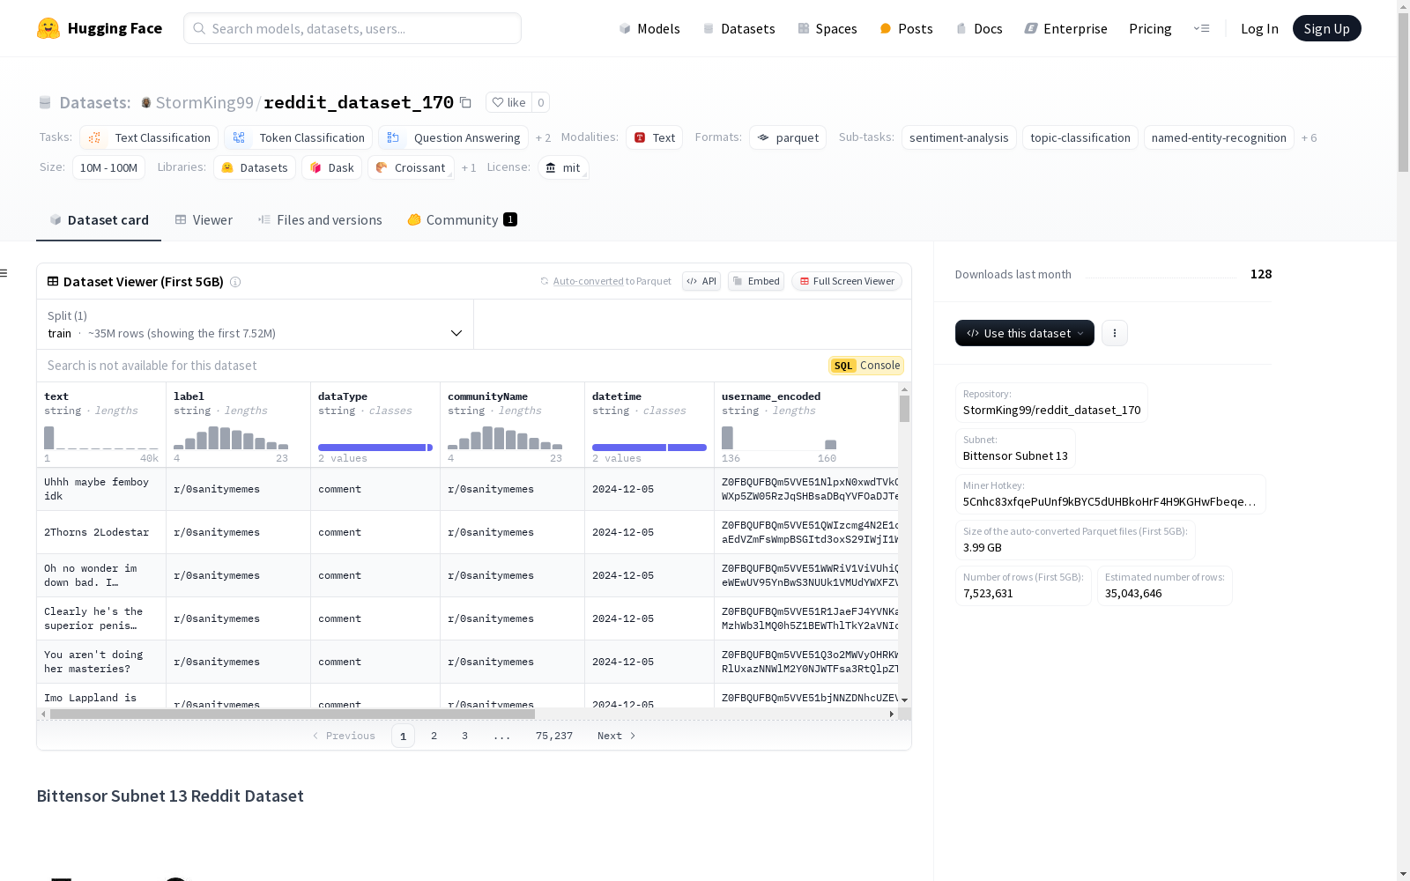Viewport: 1410px width, 881px height.
Task: Click the Datasets heading icon
Action: (x=45, y=103)
